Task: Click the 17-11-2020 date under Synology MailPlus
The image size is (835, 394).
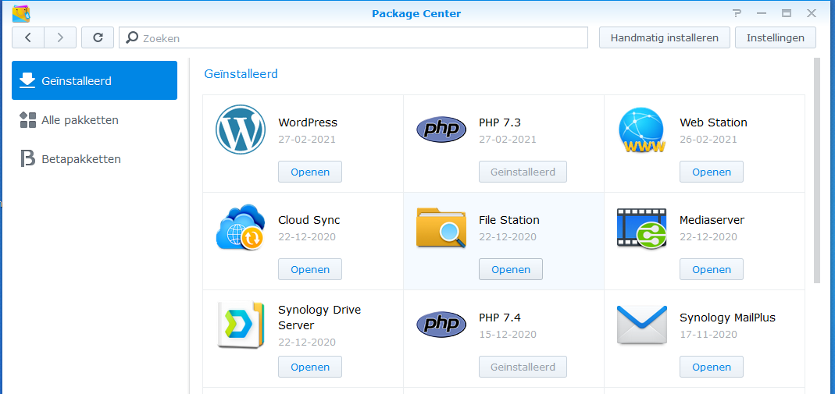Action: tap(708, 335)
